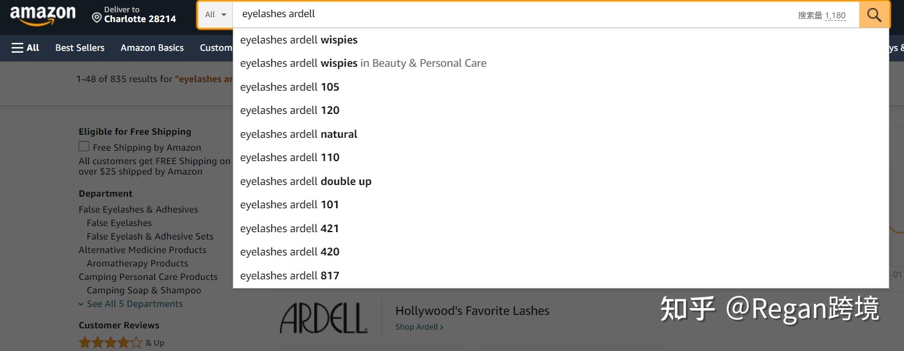Click the search text field

coord(514,15)
